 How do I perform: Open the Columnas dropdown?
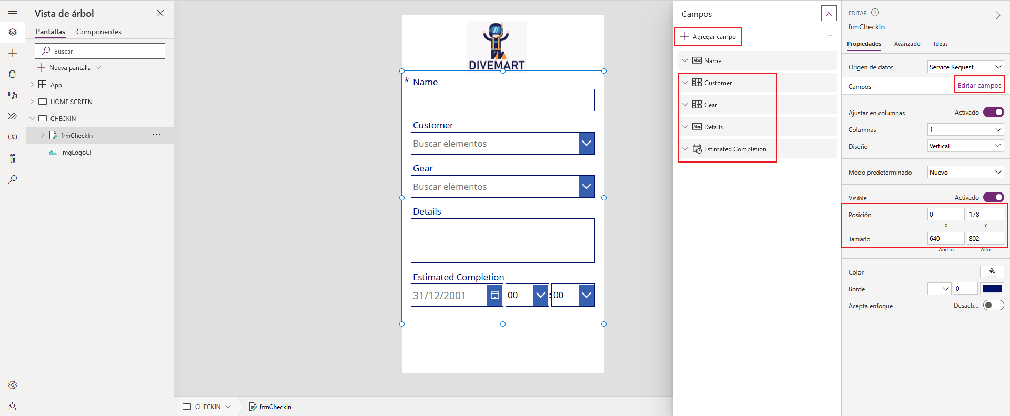pos(965,129)
